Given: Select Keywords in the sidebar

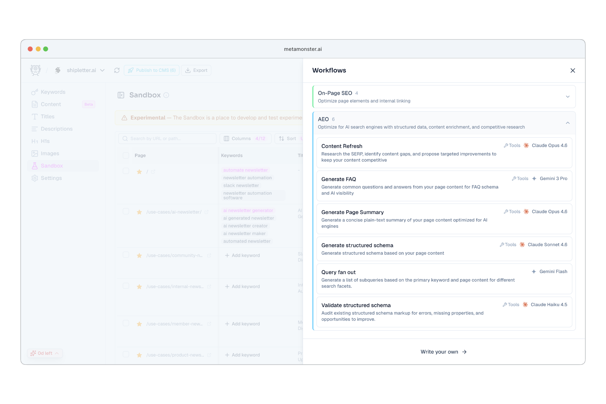Looking at the screenshot, I should point(52,92).
